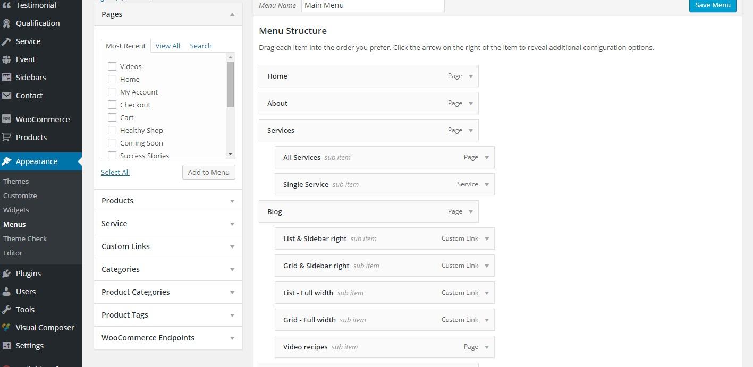Screen dimensions: 753x367
Task: Click the Products cart icon
Action: pyautogui.click(x=6, y=138)
